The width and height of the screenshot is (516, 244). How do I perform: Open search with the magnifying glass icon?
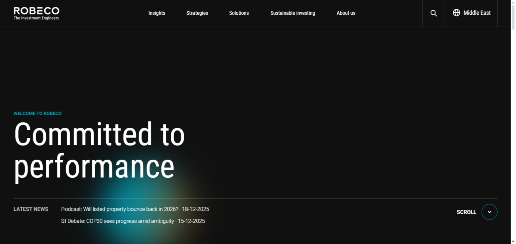[434, 13]
